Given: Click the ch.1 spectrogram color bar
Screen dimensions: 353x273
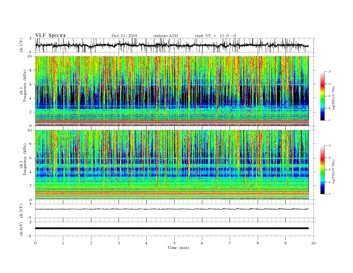Looking at the screenshot, I should coord(322,96).
